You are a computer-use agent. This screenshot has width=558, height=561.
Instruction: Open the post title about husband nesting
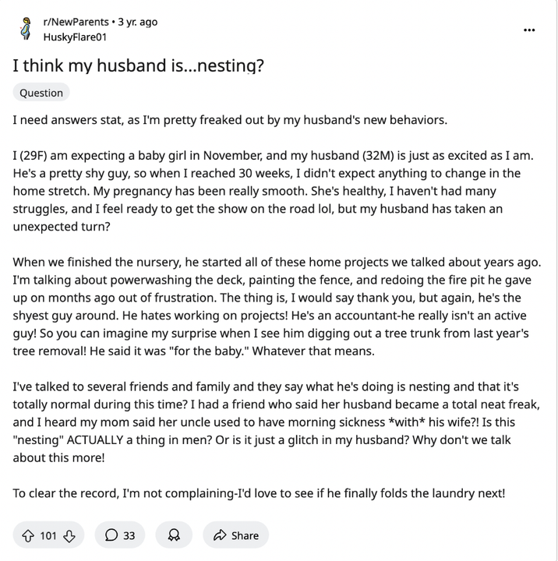[x=138, y=65]
